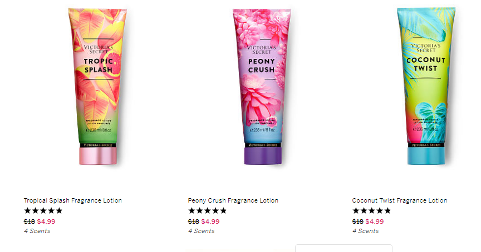The width and height of the screenshot is (481, 252).
Task: Click the Tropical Splash Fragrance Lotion title
Action: pos(73,200)
